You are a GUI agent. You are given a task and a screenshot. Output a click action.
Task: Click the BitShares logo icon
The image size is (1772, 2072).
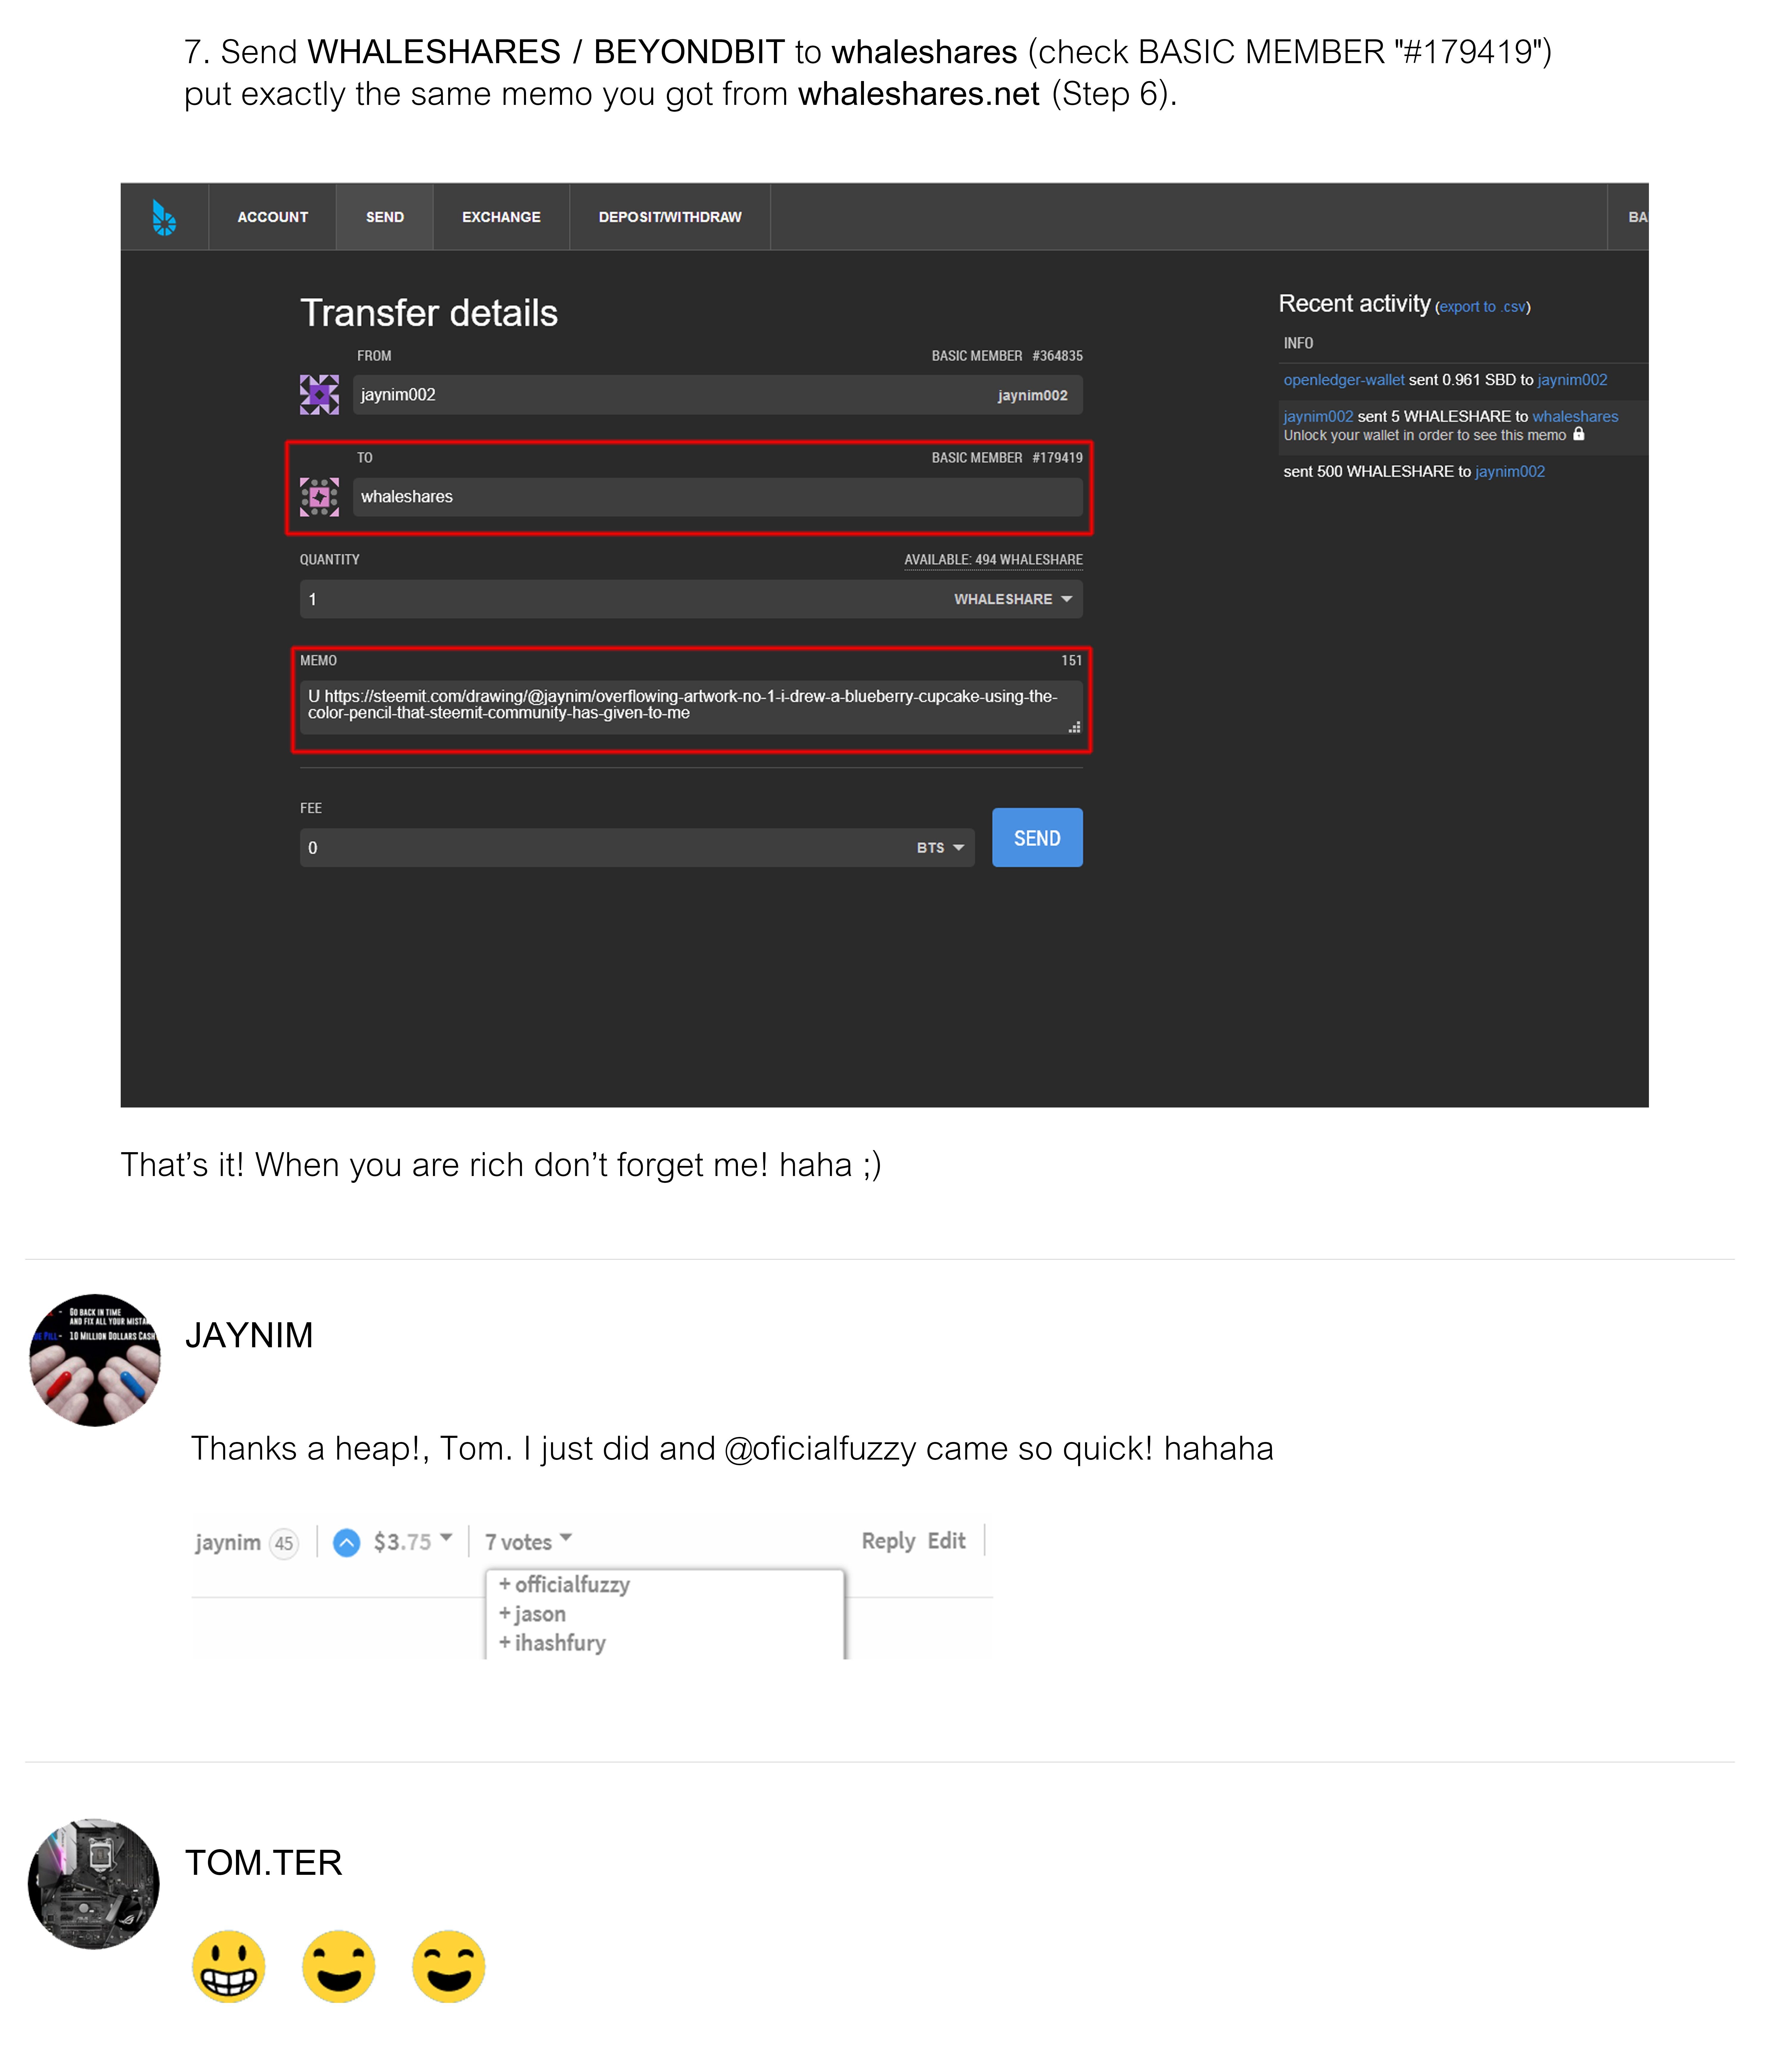164,217
